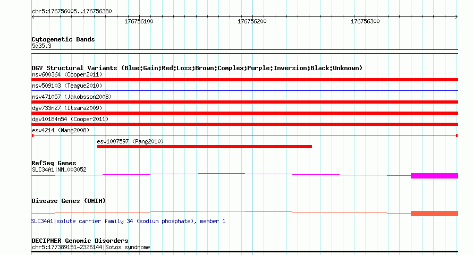473x255 pixels.
Task: Click the SLC34A1 RefSeq magenta exon block
Action: click(434, 176)
